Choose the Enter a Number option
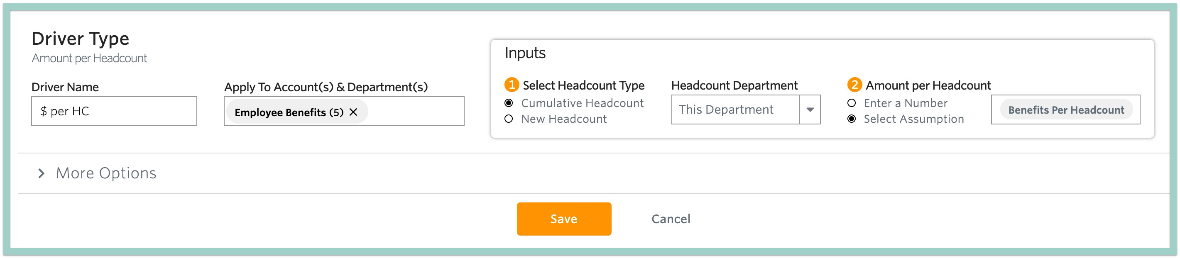The image size is (1180, 258). (x=852, y=103)
